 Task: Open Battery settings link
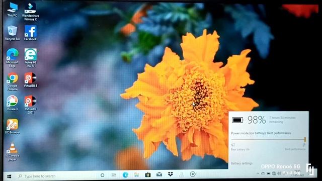[242, 163]
